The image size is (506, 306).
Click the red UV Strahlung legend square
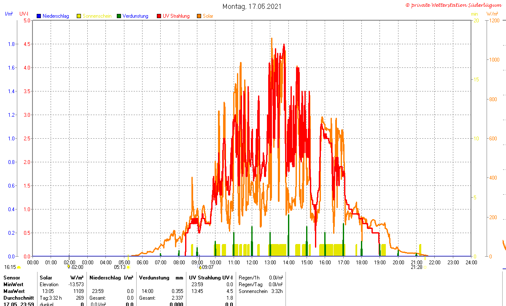[159, 16]
